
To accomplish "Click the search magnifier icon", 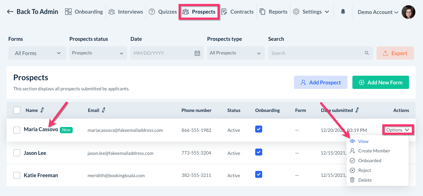I will click(x=367, y=53).
